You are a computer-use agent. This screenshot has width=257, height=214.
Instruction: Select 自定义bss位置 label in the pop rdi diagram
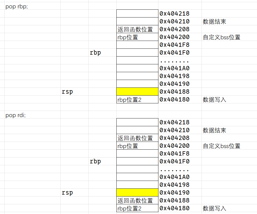pyautogui.click(x=222, y=146)
